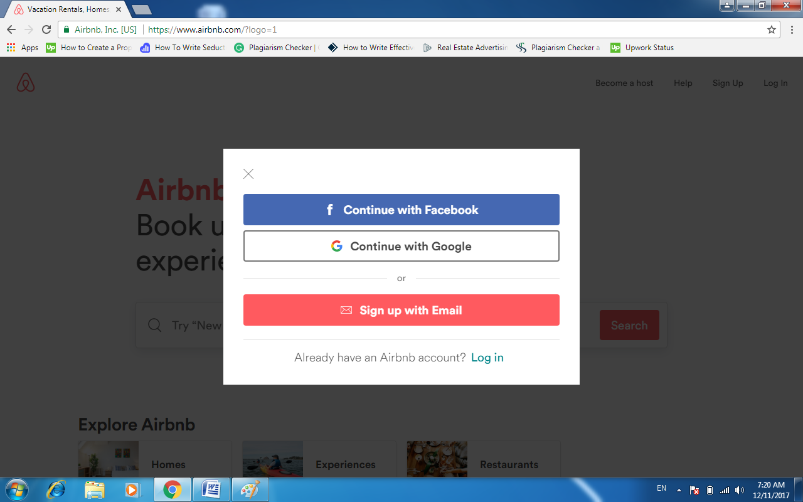Open the first Plagiarism Checker bookmark

(x=277, y=48)
